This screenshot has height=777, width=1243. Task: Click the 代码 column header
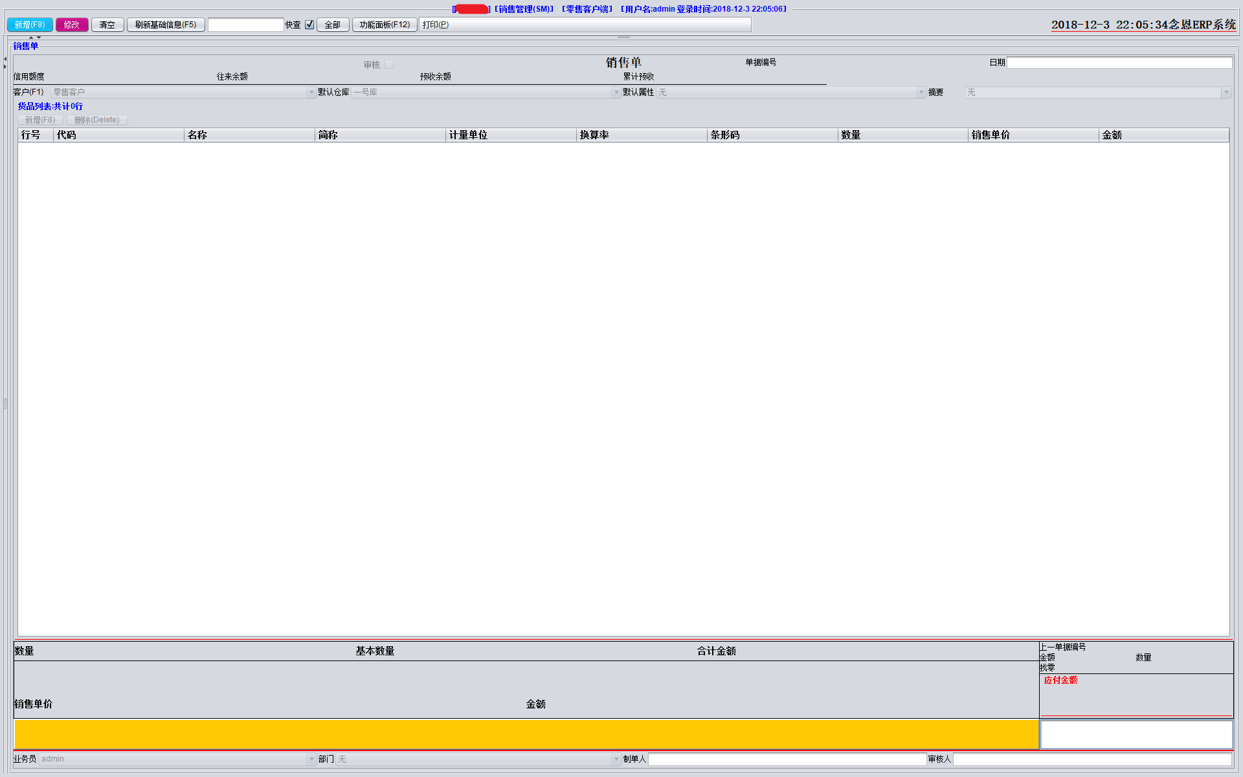[x=118, y=135]
